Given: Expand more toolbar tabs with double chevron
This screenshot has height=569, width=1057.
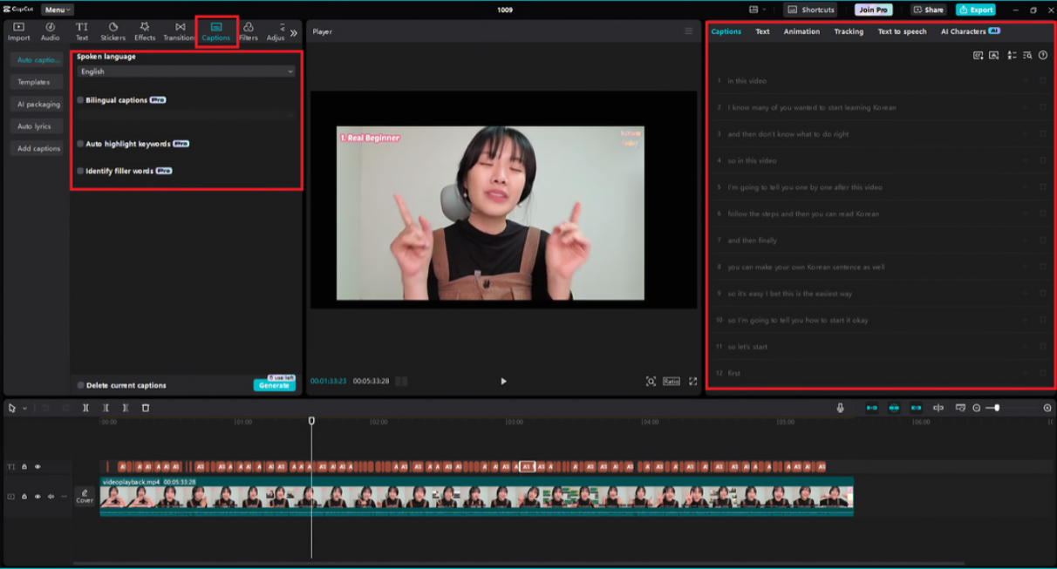Looking at the screenshot, I should 294,33.
